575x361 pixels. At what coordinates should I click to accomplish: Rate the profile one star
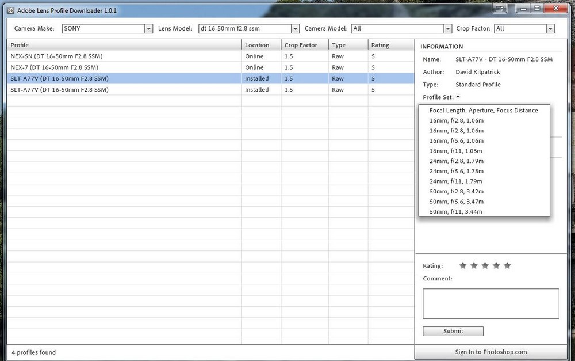tap(463, 265)
